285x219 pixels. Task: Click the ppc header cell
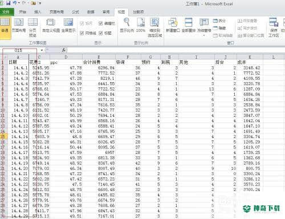click(x=66, y=62)
